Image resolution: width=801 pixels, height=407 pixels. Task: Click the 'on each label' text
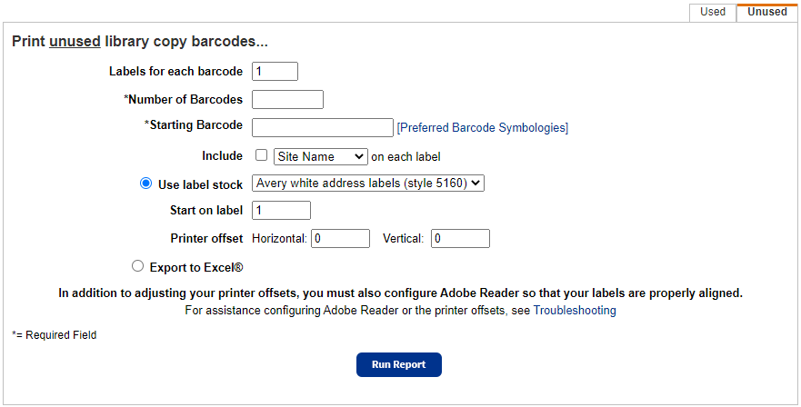pos(406,156)
